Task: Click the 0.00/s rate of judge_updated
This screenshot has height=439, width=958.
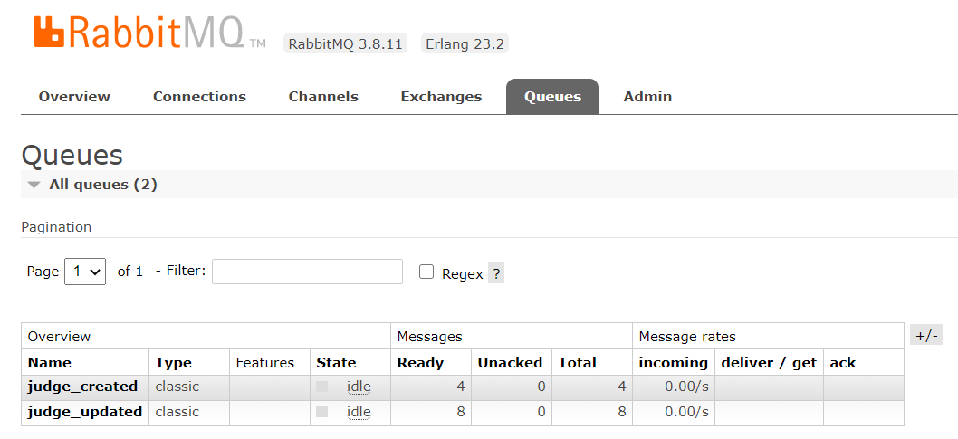Action: coord(686,412)
